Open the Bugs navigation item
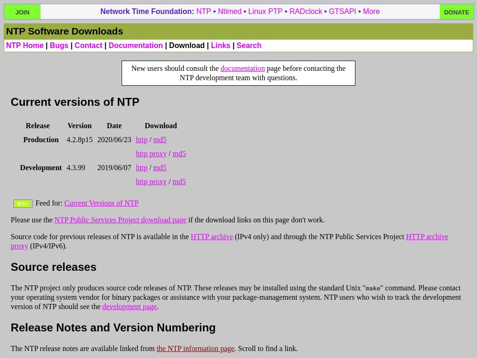The height and width of the screenshot is (358, 477). (59, 45)
